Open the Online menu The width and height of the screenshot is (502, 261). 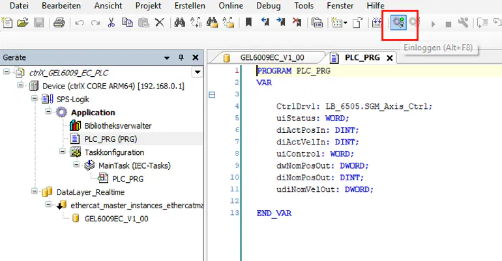click(231, 5)
